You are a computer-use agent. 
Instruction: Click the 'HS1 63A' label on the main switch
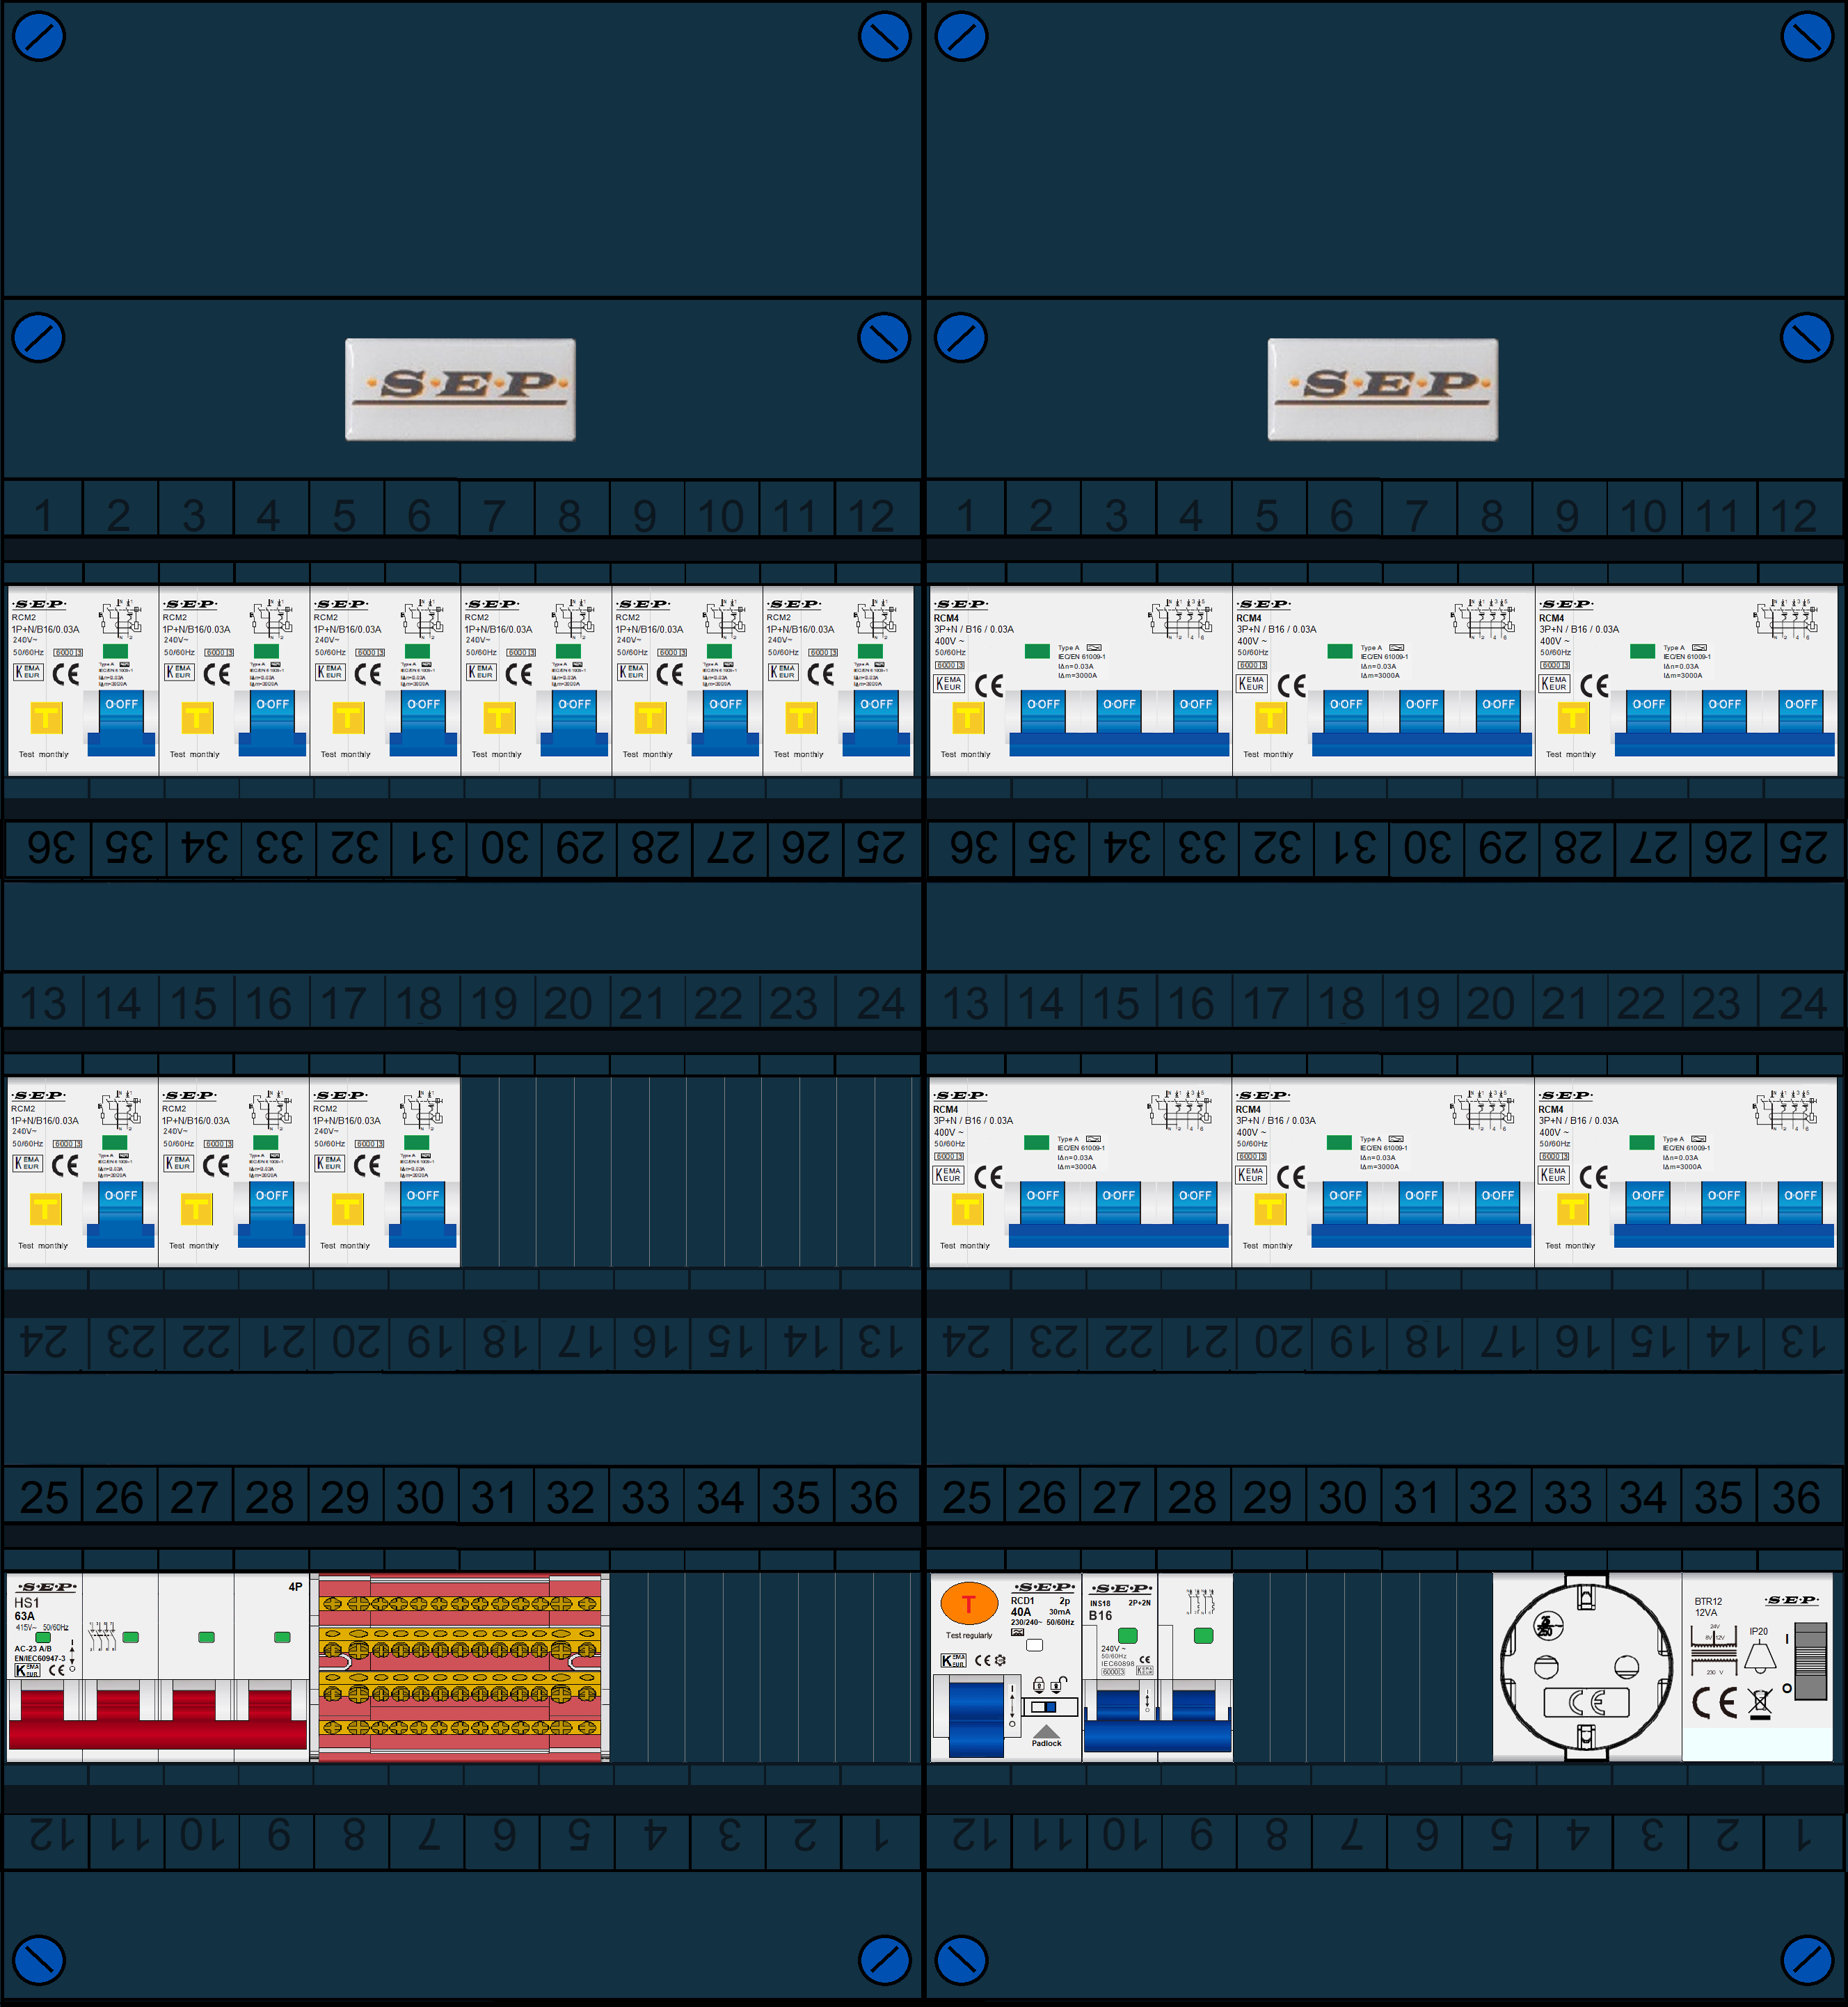pos(27,1609)
